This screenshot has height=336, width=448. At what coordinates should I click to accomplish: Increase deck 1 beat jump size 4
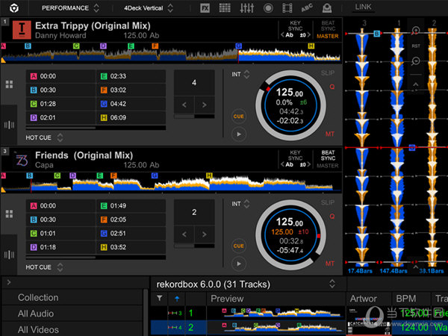(x=205, y=105)
